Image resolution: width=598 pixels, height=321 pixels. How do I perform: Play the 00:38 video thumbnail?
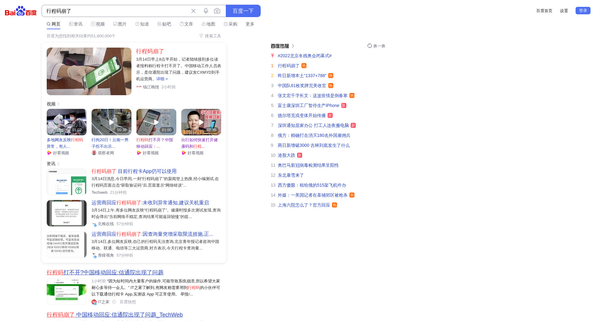[x=112, y=122]
